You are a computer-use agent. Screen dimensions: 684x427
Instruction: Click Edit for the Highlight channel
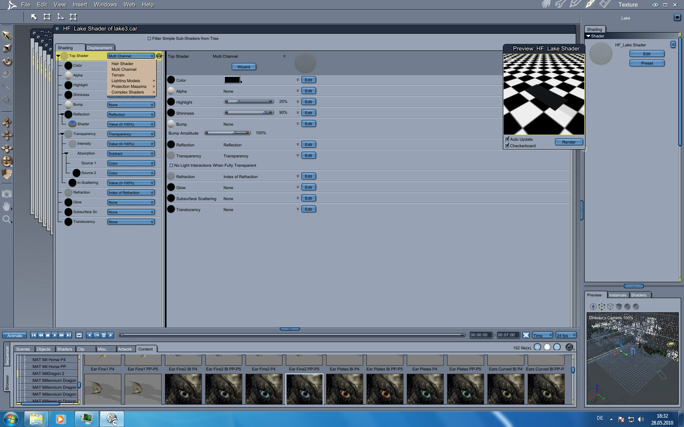[309, 102]
